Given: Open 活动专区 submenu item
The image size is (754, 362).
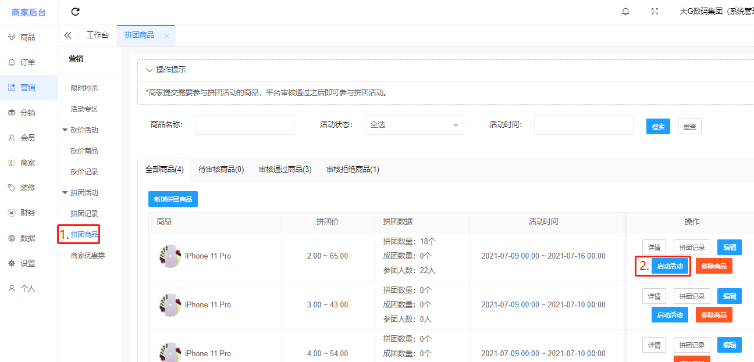Looking at the screenshot, I should coord(84,109).
